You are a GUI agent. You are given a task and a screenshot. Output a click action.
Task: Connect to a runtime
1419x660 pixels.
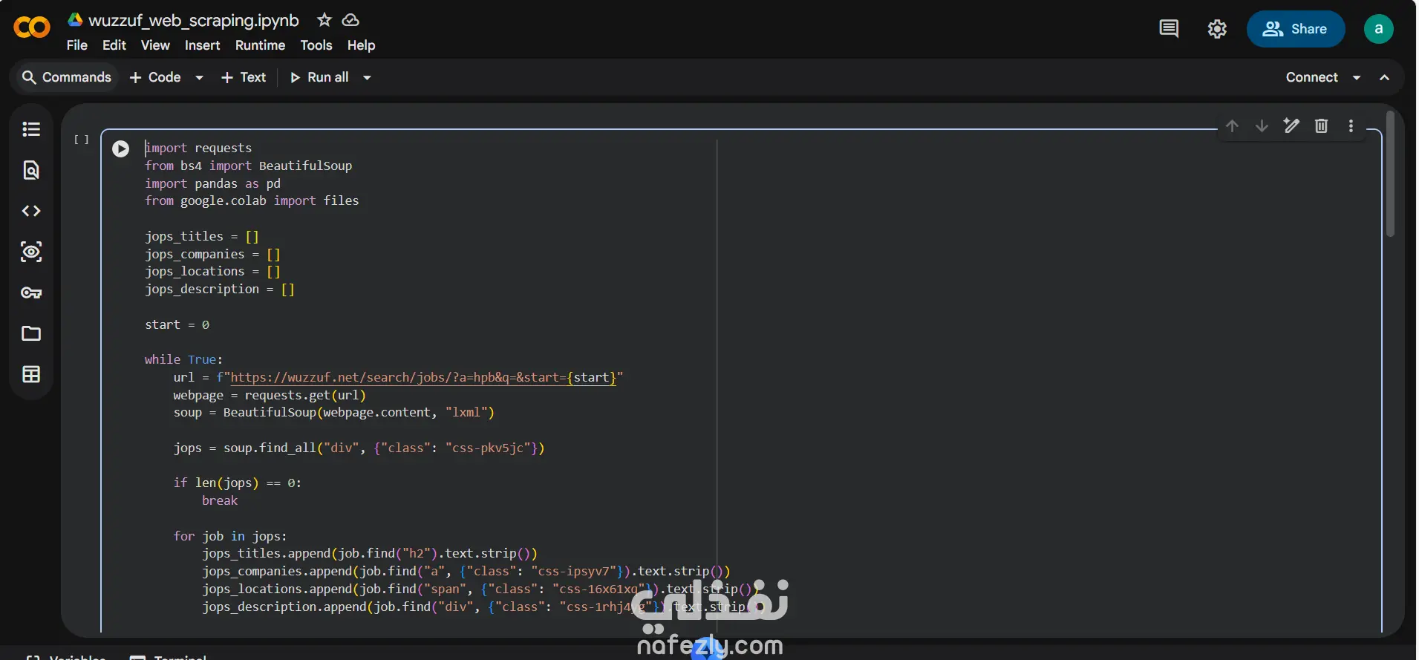point(1311,77)
